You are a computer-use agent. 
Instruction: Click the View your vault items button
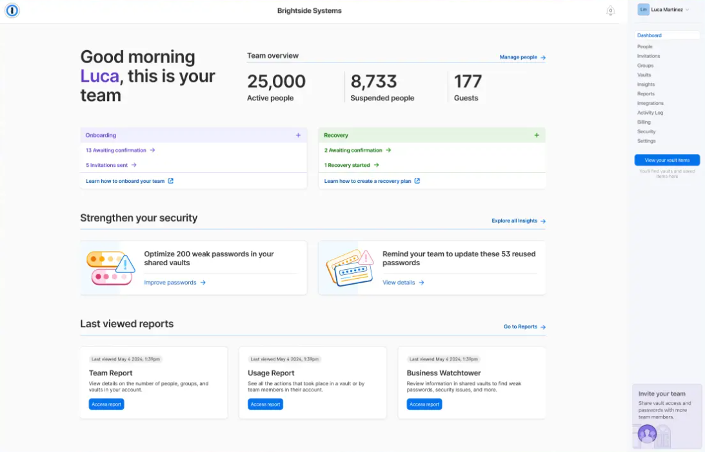(668, 160)
